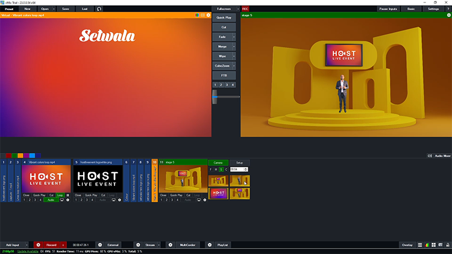Open MultiCorder settings gear icon
The image size is (452, 254).
point(170,245)
